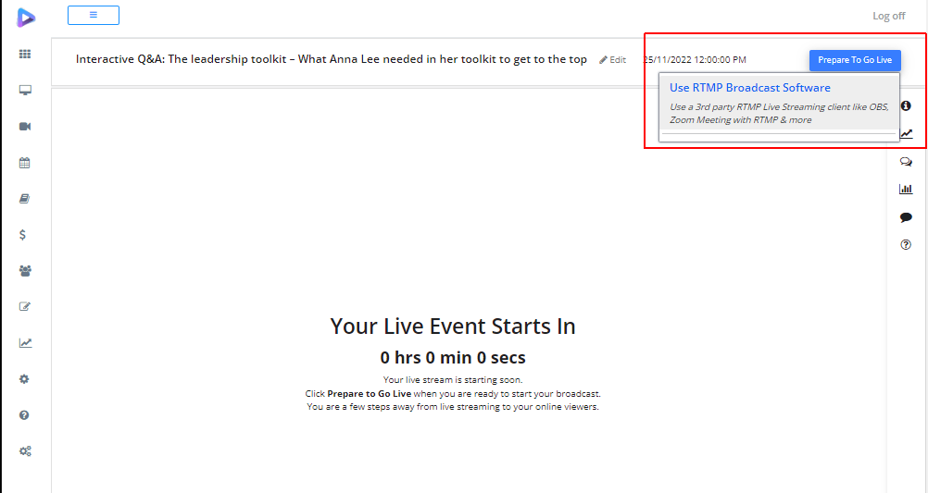Viewport: 928px width, 493px height.
Task: Open the line chart icon on right panel
Action: pos(906,133)
